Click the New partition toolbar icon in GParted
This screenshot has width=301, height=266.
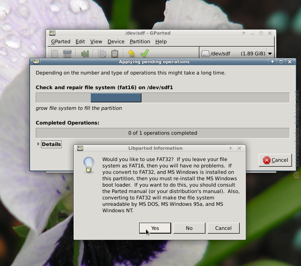(x=55, y=53)
